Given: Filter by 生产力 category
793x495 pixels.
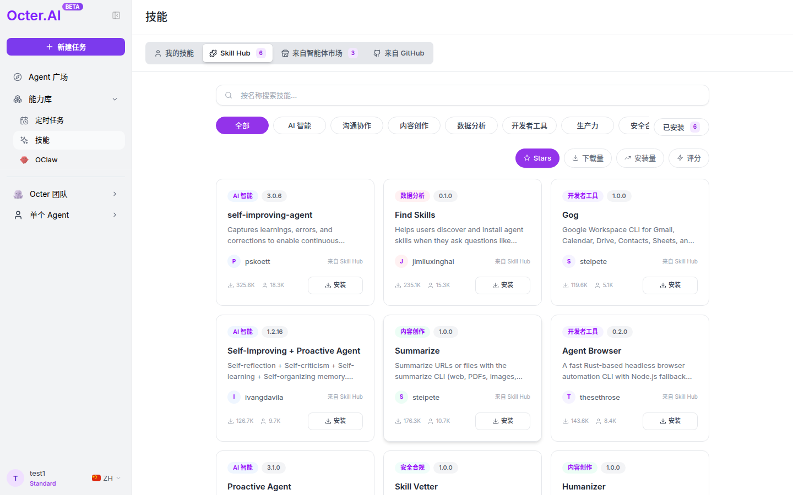Looking at the screenshot, I should point(588,125).
